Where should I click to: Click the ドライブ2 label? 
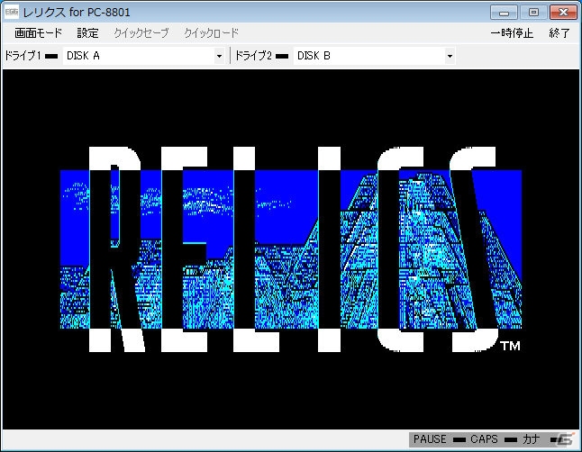click(x=253, y=56)
